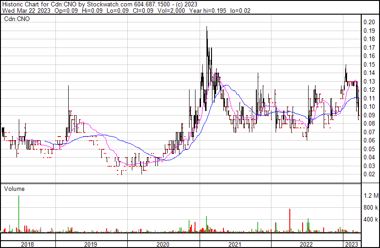Click the 1.2 M volume axis label

370,196
